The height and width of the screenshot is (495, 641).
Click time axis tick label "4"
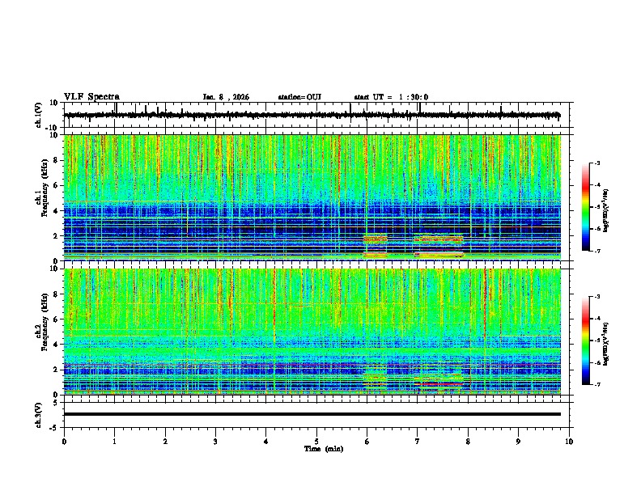tap(266, 442)
